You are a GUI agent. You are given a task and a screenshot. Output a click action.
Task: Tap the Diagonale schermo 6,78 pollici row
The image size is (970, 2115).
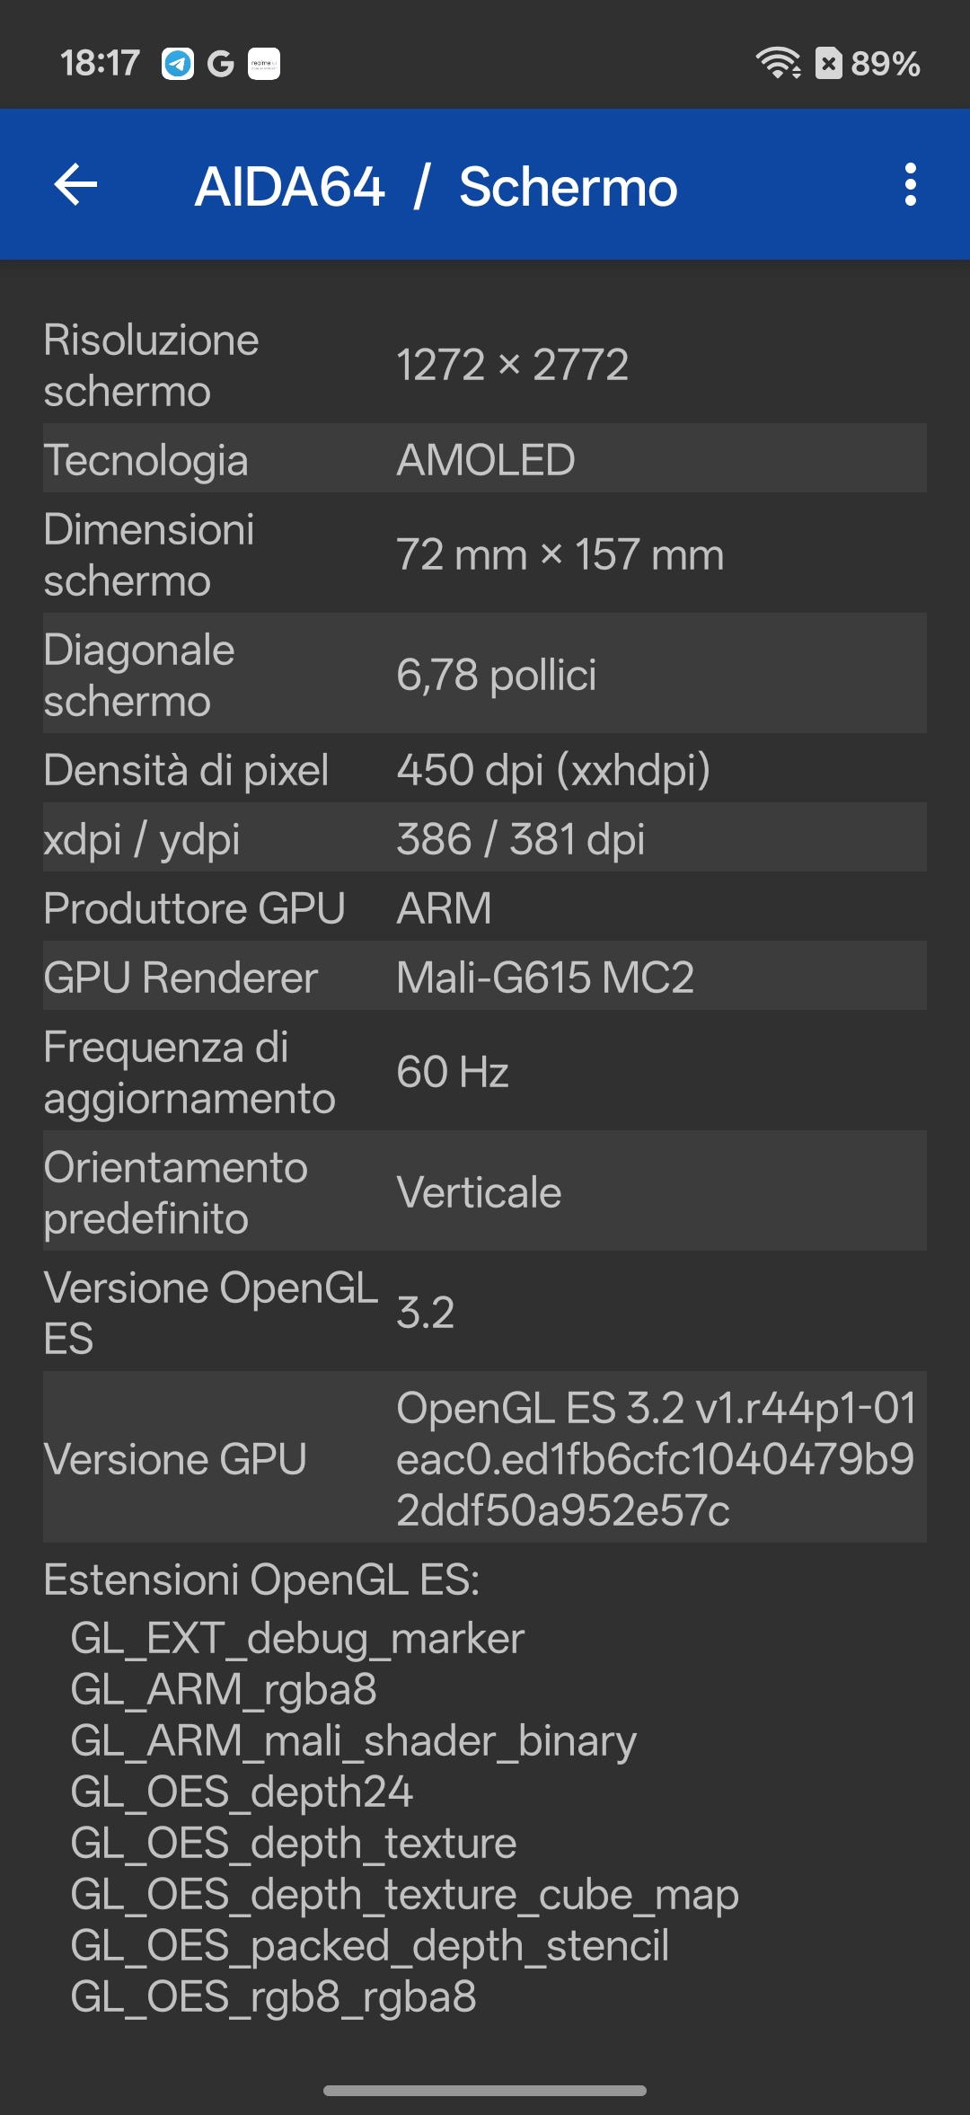click(485, 674)
